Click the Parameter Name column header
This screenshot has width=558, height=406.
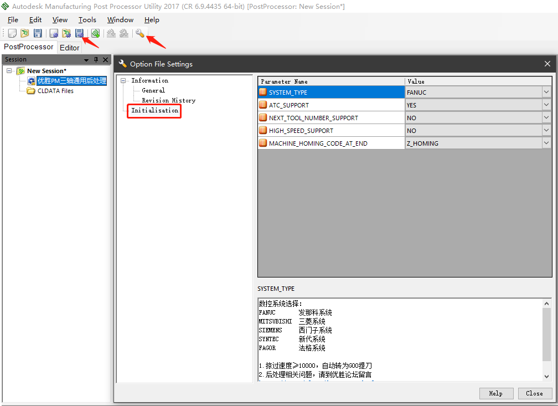tap(331, 81)
